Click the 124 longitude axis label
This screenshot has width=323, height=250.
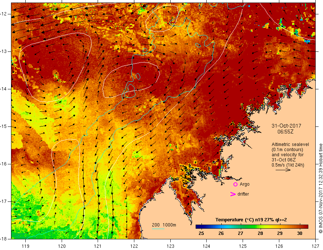[207, 246]
